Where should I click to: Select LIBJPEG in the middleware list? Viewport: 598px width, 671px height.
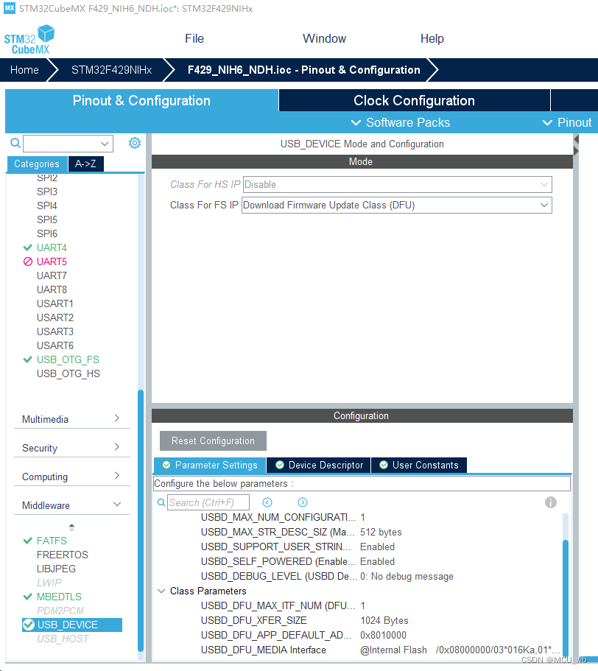56,569
